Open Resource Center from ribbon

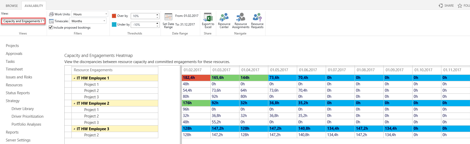(224, 17)
